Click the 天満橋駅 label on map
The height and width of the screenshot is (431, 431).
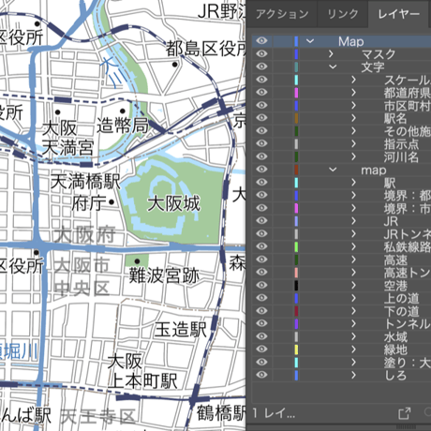tap(85, 181)
